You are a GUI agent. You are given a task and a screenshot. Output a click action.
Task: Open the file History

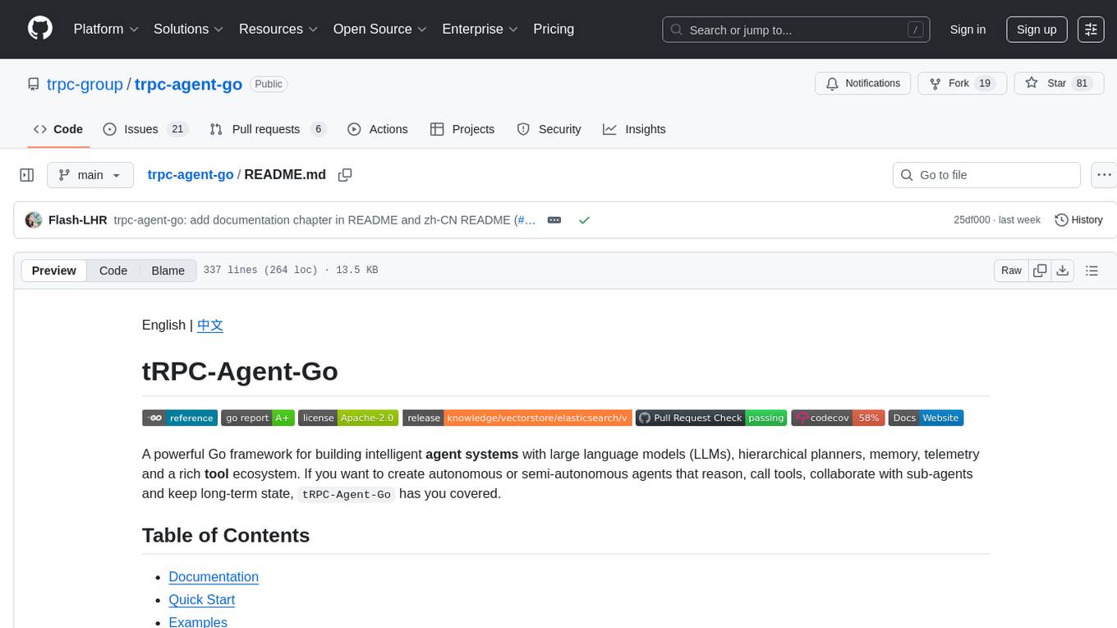pos(1078,219)
